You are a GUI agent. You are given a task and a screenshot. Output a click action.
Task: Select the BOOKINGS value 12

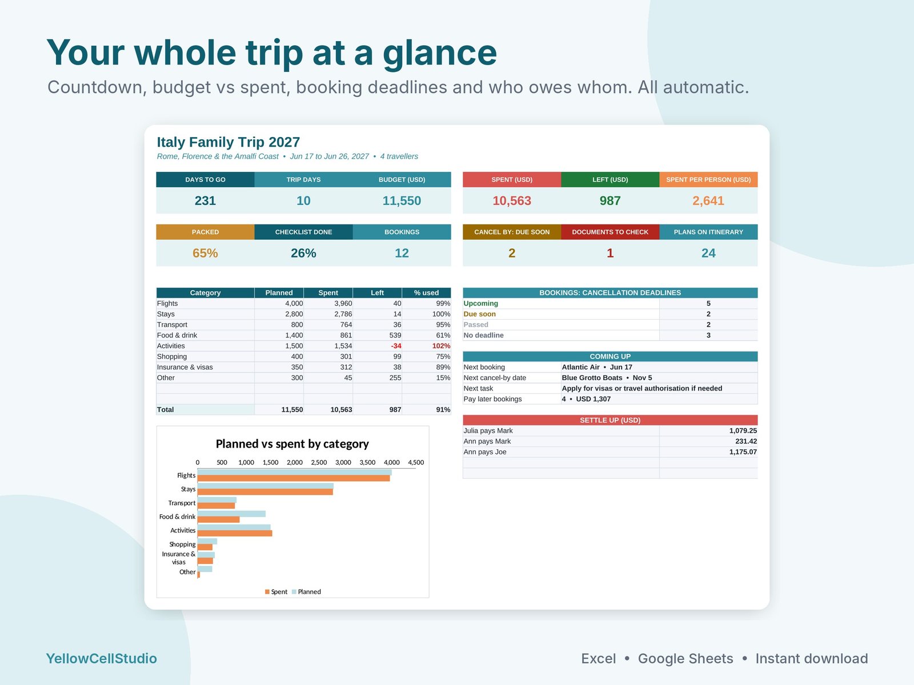(402, 253)
